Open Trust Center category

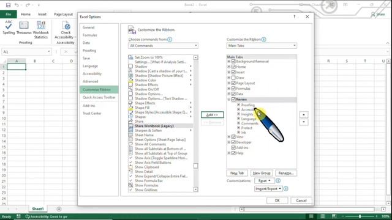pyautogui.click(x=92, y=114)
